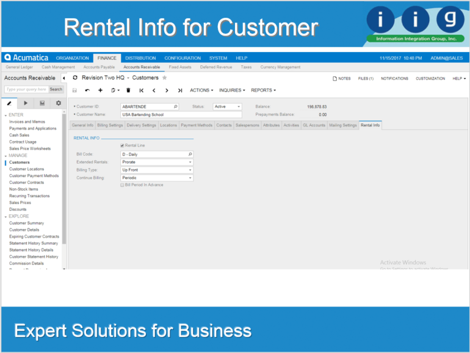Open the Help dropdown at top right

[x=459, y=79]
